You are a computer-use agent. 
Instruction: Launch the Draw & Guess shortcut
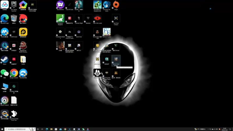pyautogui.click(x=70, y=5)
